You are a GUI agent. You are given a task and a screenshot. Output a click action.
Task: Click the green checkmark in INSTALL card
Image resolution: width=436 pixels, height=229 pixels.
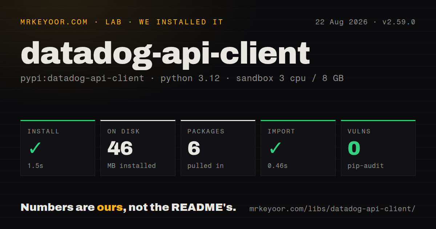pos(35,148)
